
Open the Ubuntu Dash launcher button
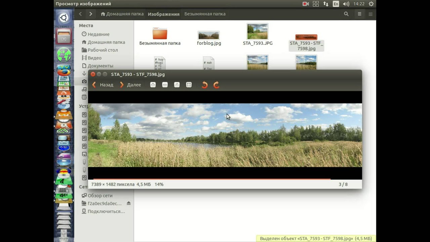(x=63, y=17)
